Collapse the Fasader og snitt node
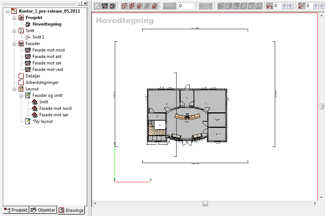Image resolution: width=325 pixels, height=216 pixels. pyautogui.click(x=21, y=96)
